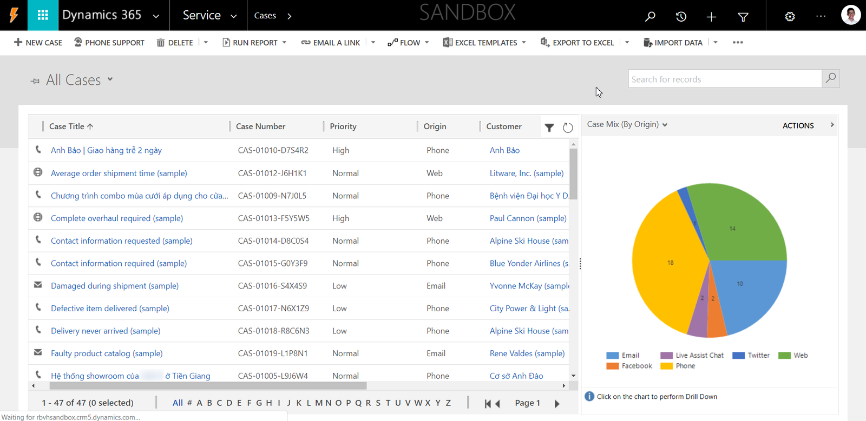Expand the arrow beside Export to Excel
This screenshot has height=421, width=866.
click(627, 42)
